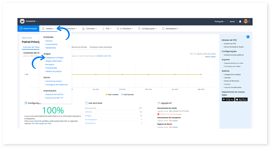272x149 pixels.
Task: Click the blue arrow icon in right sidebar
Action: tap(248, 36)
